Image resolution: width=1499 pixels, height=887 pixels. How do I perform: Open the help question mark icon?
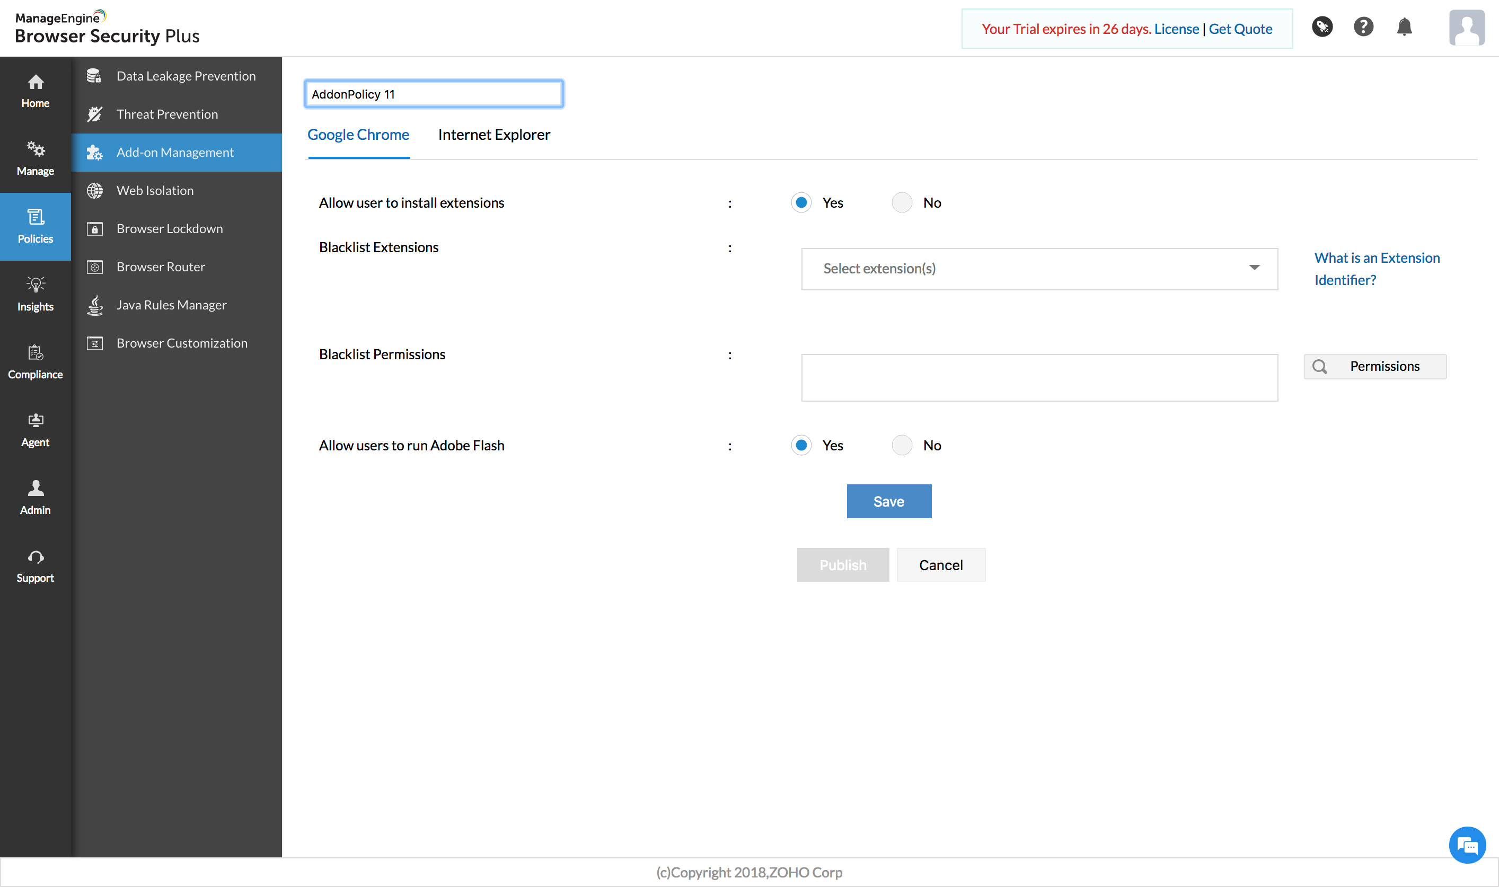pos(1363,27)
